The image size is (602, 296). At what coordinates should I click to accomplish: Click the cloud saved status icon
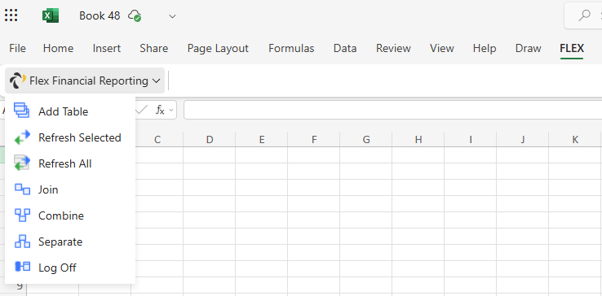(x=135, y=15)
